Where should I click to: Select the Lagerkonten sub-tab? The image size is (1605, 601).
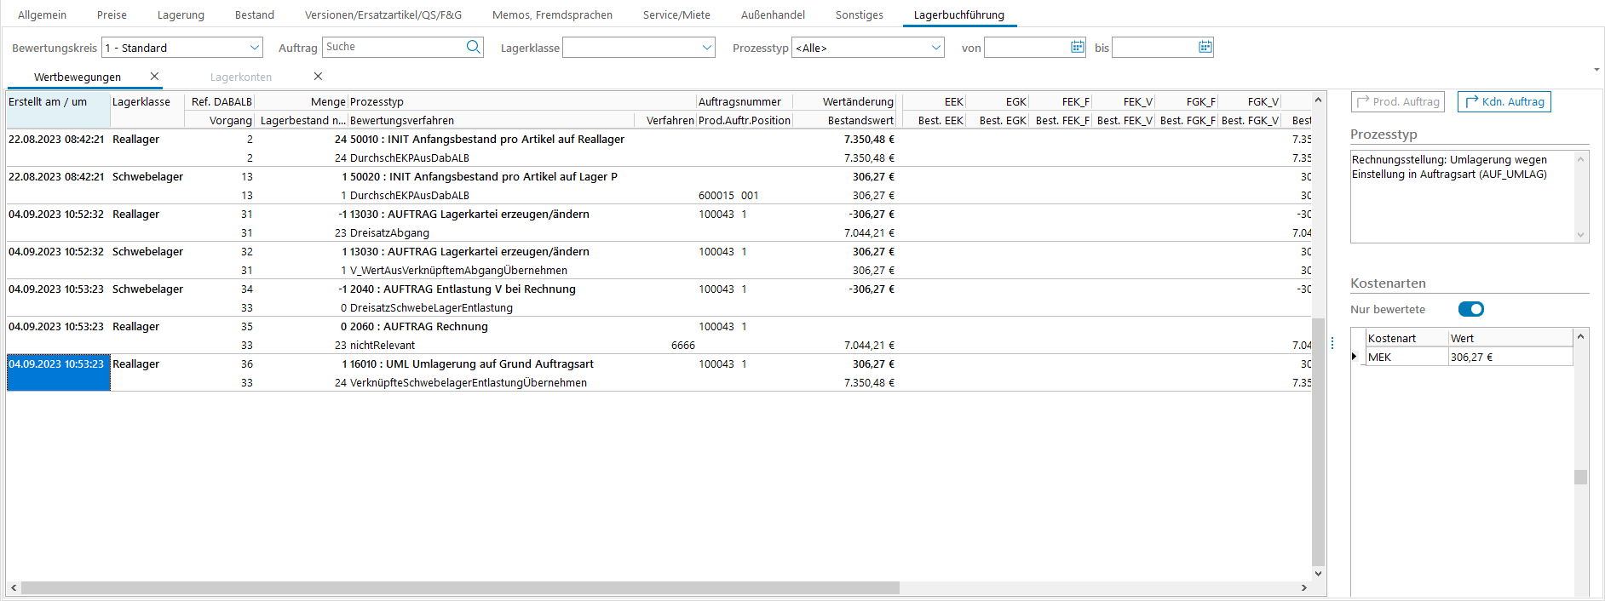(x=241, y=77)
